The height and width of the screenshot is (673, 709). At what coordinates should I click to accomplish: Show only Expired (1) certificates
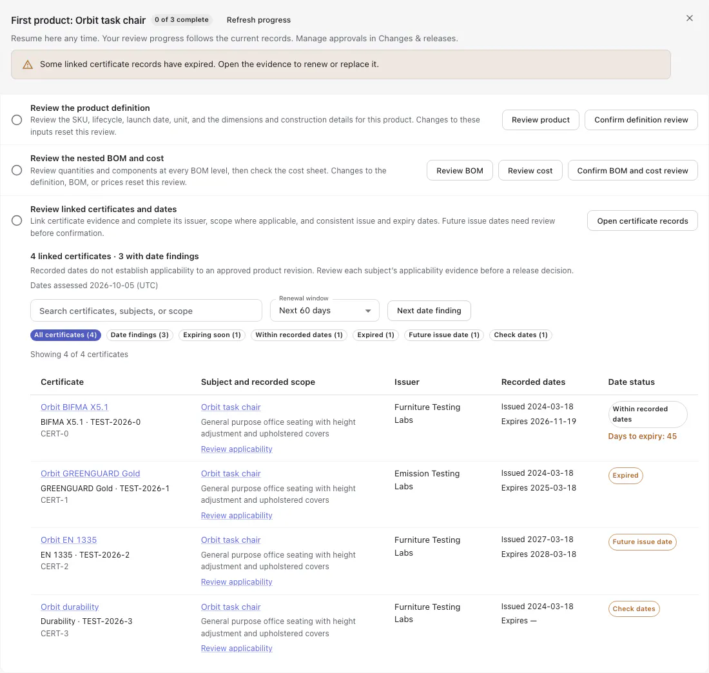(376, 335)
